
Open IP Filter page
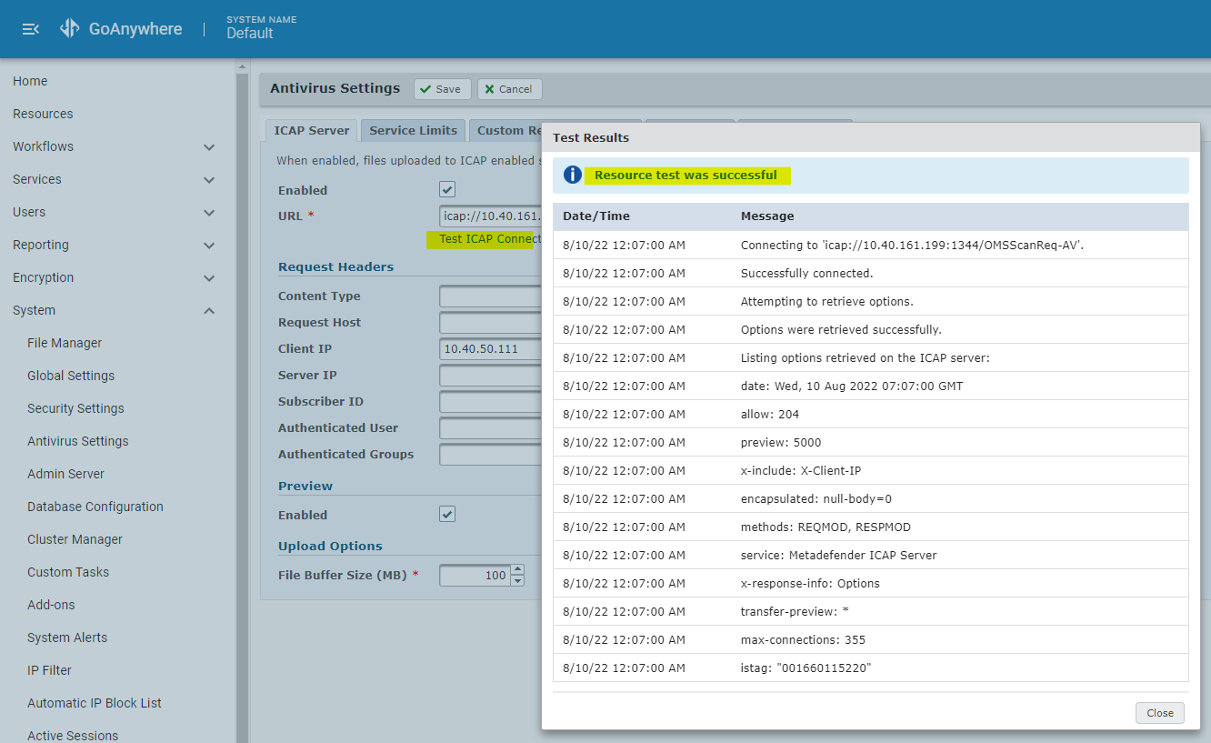(49, 670)
